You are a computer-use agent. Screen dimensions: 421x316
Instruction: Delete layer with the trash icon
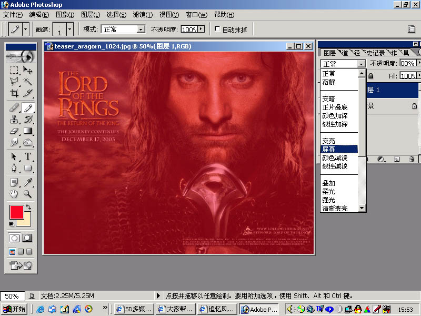point(412,159)
